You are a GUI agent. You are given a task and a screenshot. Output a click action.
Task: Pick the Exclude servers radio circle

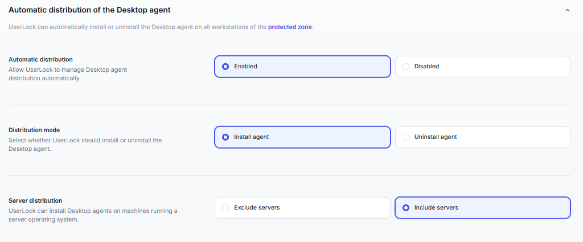click(x=225, y=208)
